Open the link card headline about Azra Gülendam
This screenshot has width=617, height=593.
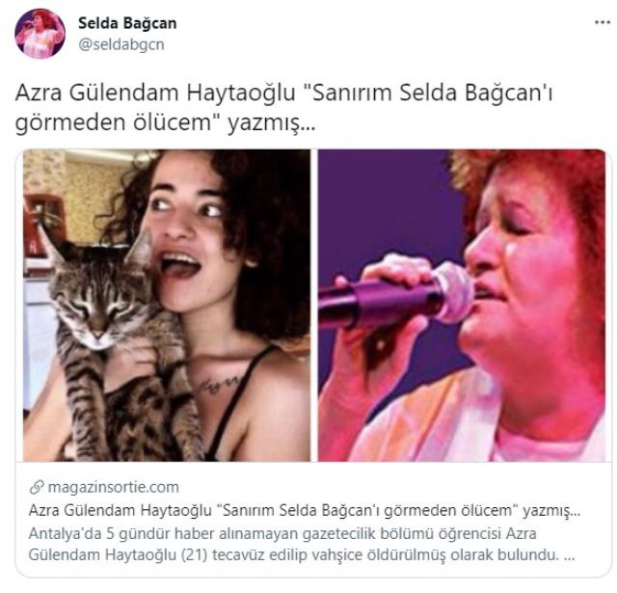coord(305,510)
